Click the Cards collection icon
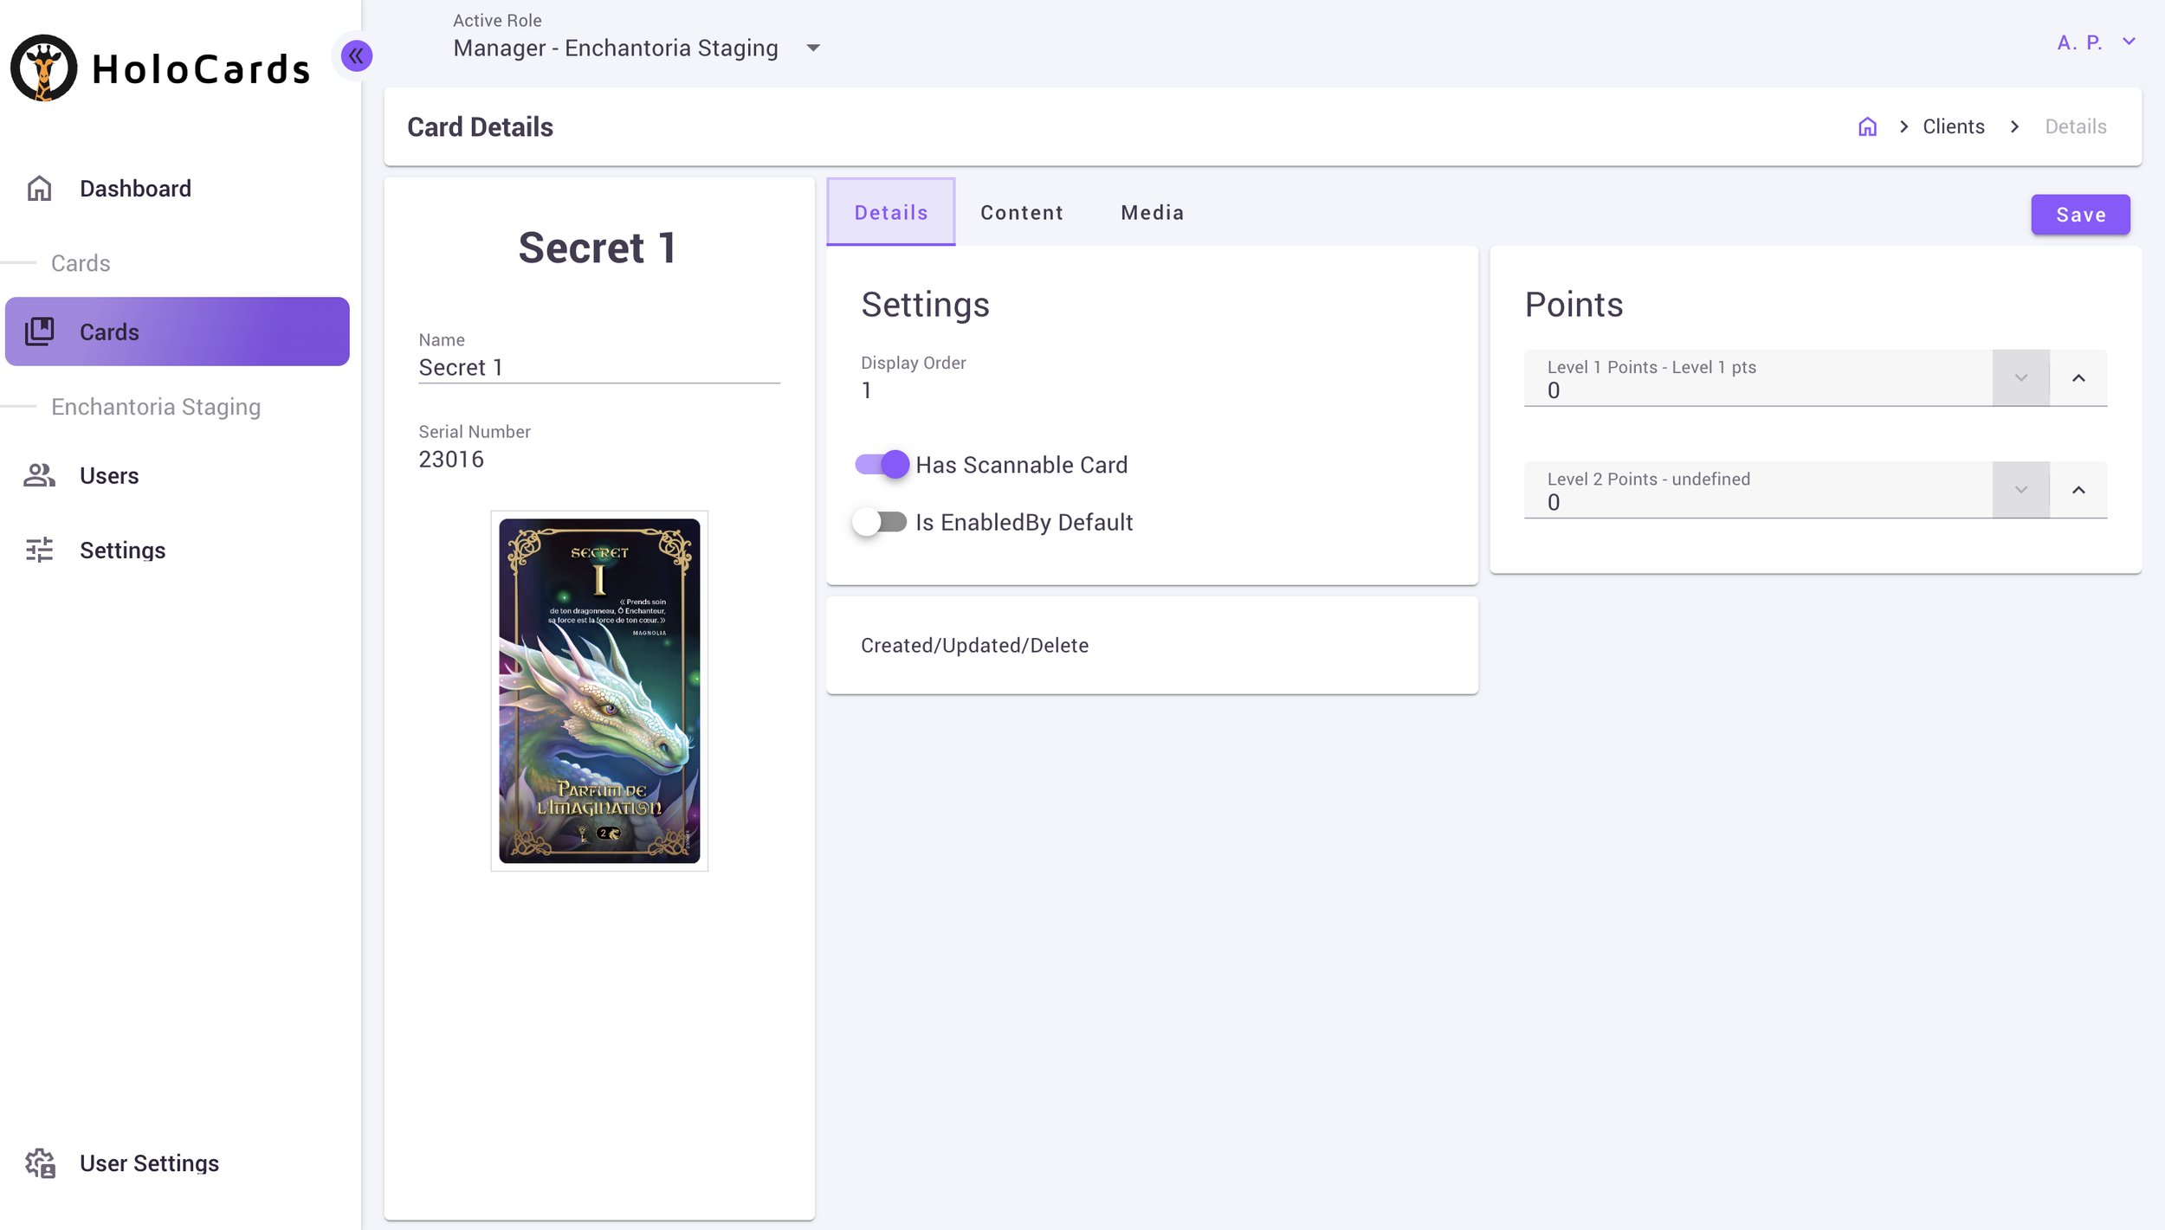Image resolution: width=2165 pixels, height=1230 pixels. pos(40,332)
